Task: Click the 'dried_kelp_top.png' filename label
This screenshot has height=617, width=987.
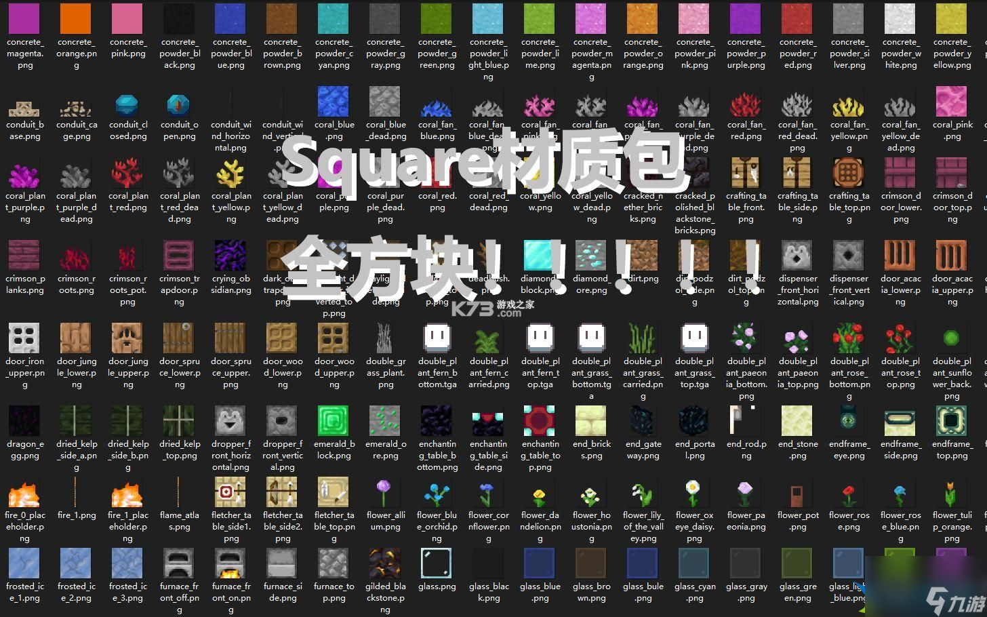Action: (180, 450)
